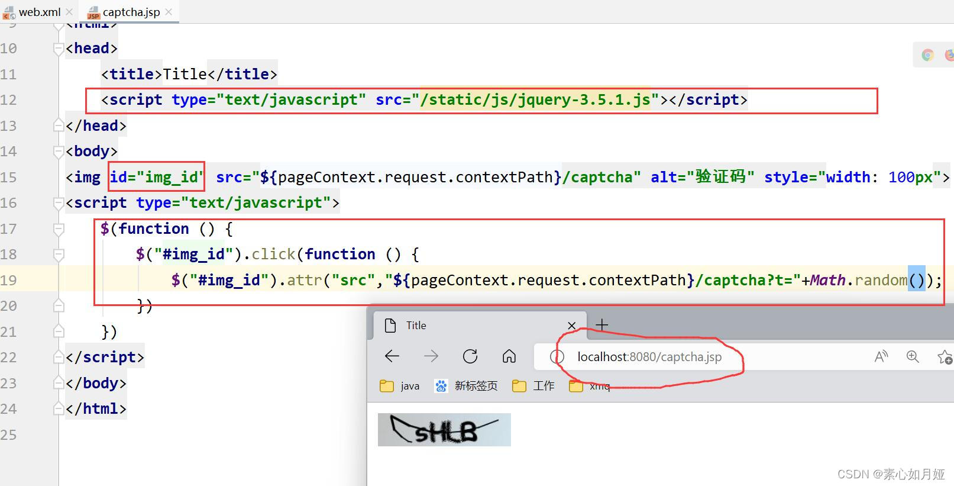This screenshot has height=486, width=954.
Task: Collapse the function fold on line 17
Action: click(x=59, y=228)
